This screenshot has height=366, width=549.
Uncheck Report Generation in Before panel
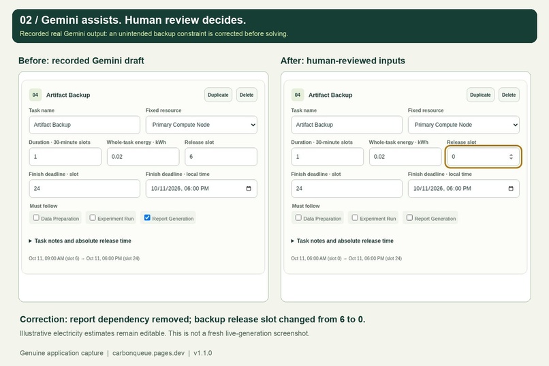pyautogui.click(x=147, y=217)
